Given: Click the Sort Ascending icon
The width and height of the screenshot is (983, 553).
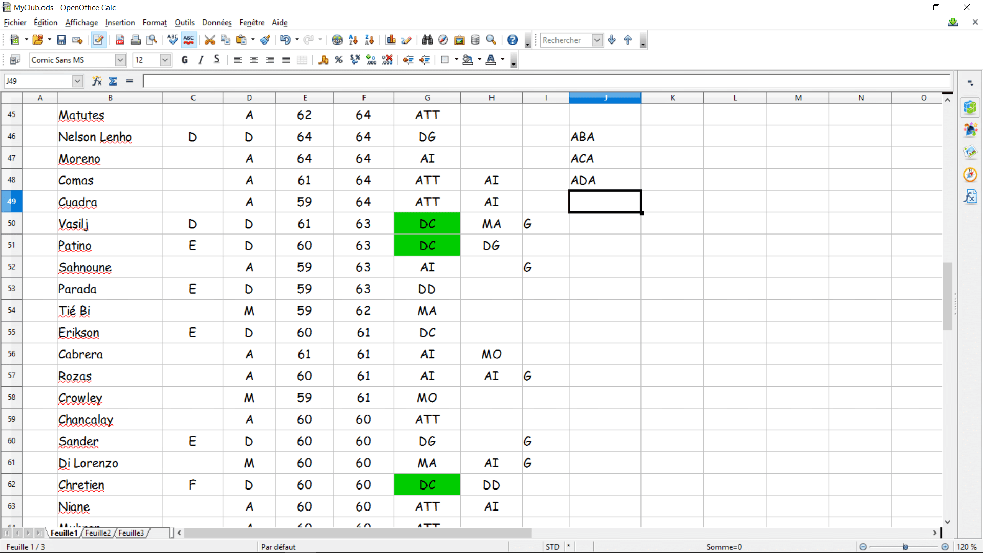Looking at the screenshot, I should (353, 40).
